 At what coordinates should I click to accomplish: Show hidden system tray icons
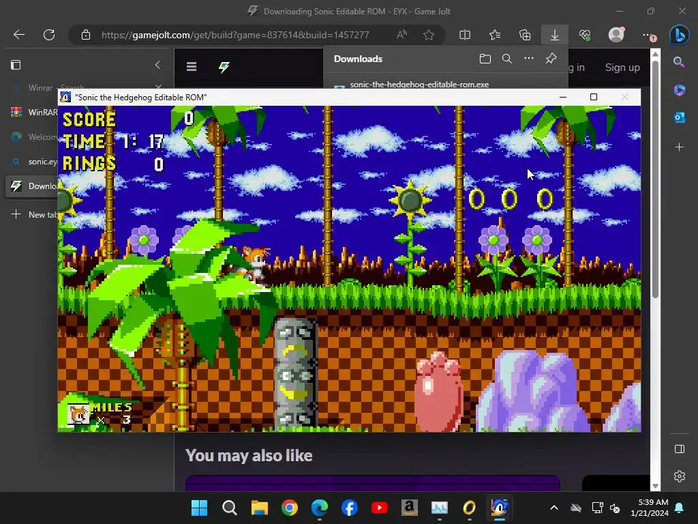553,508
